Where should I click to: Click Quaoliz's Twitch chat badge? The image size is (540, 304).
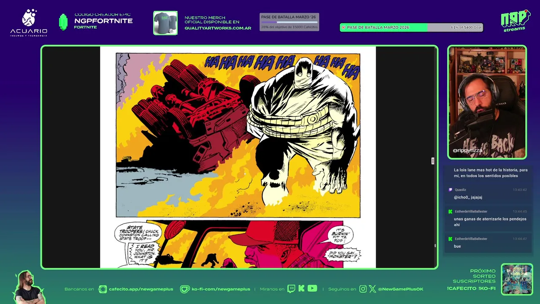point(450,190)
